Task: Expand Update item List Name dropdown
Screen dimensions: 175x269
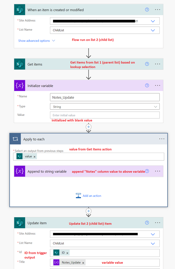Action: tap(153, 243)
